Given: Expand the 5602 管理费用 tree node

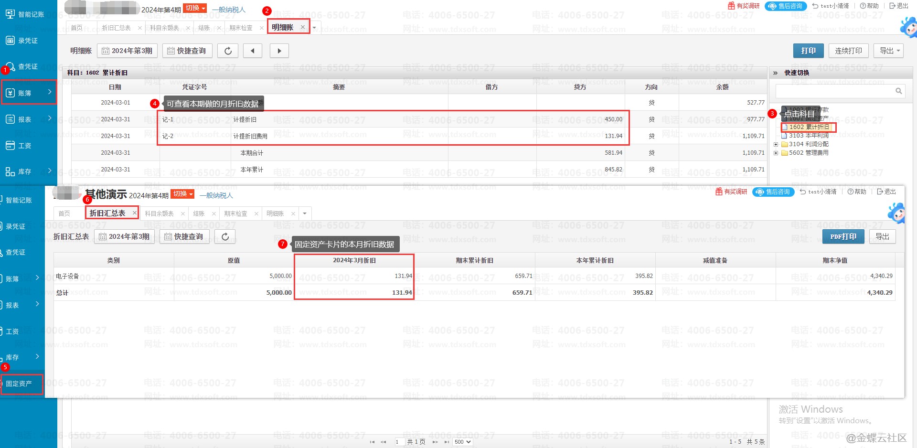Looking at the screenshot, I should pyautogui.click(x=776, y=153).
